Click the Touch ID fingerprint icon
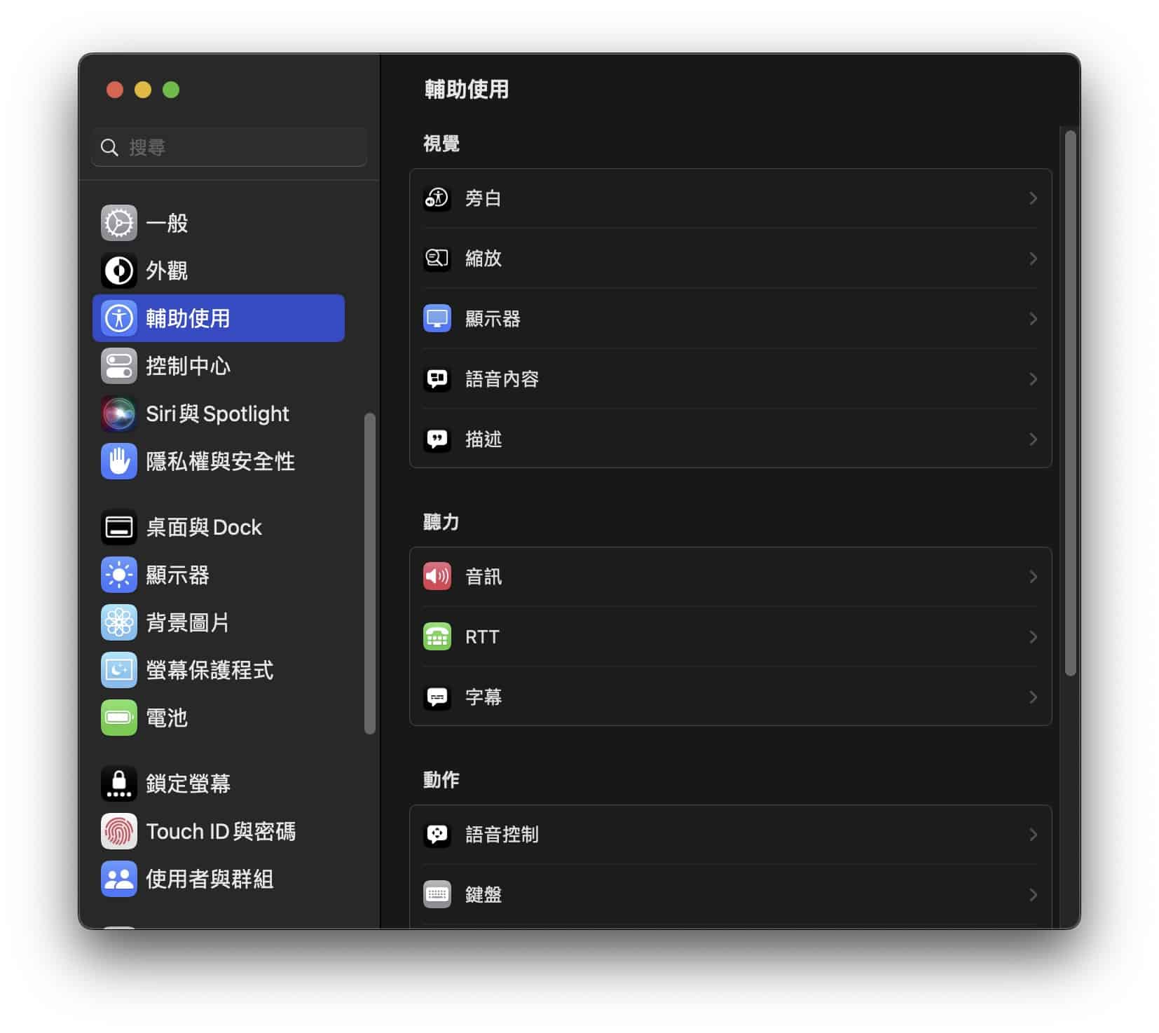 118,832
